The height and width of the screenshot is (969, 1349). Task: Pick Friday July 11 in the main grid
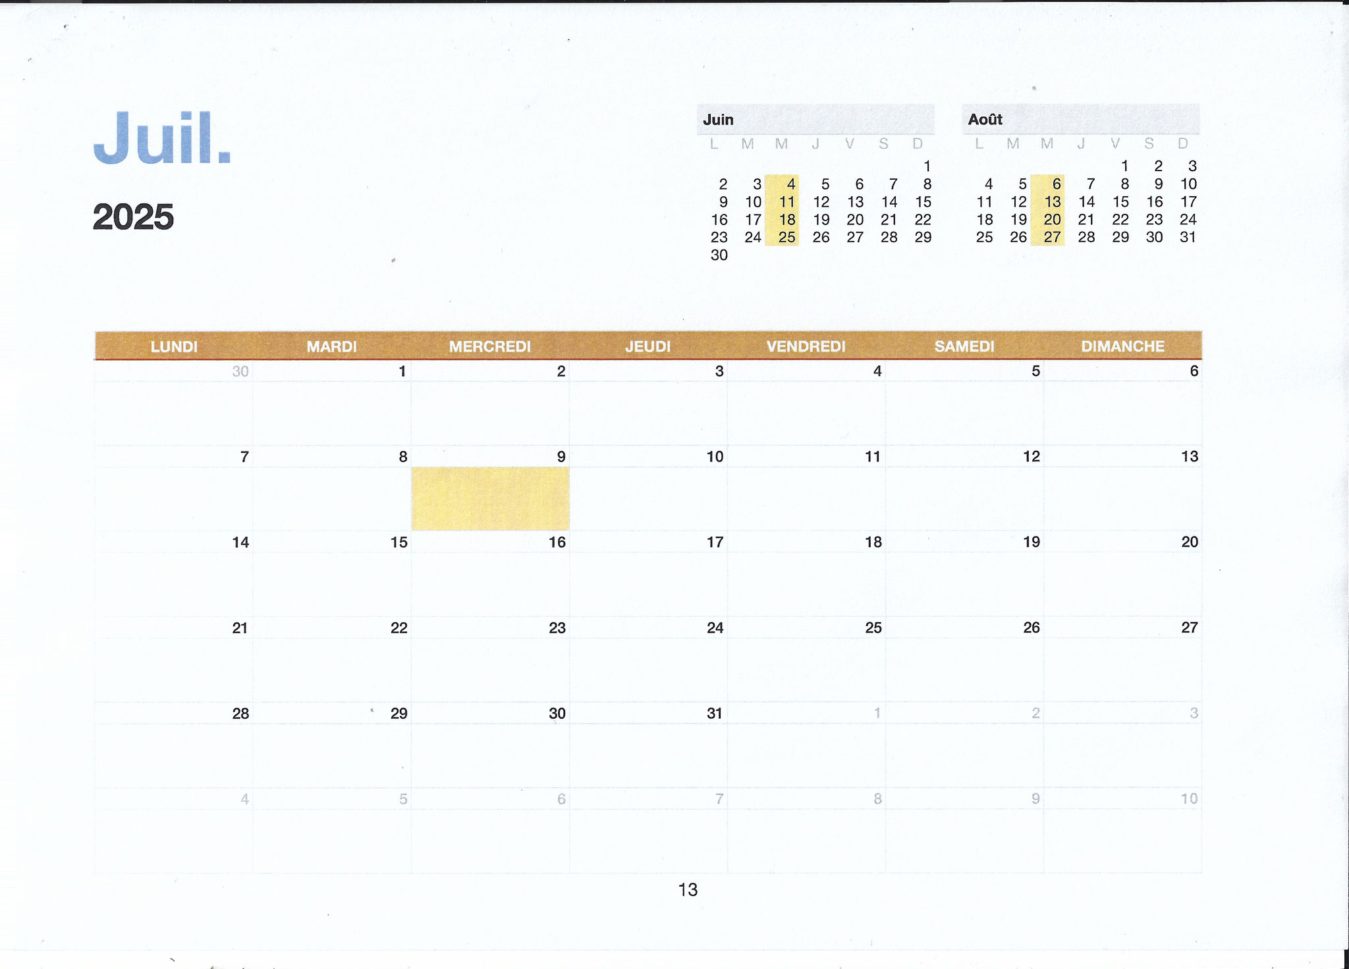[873, 457]
